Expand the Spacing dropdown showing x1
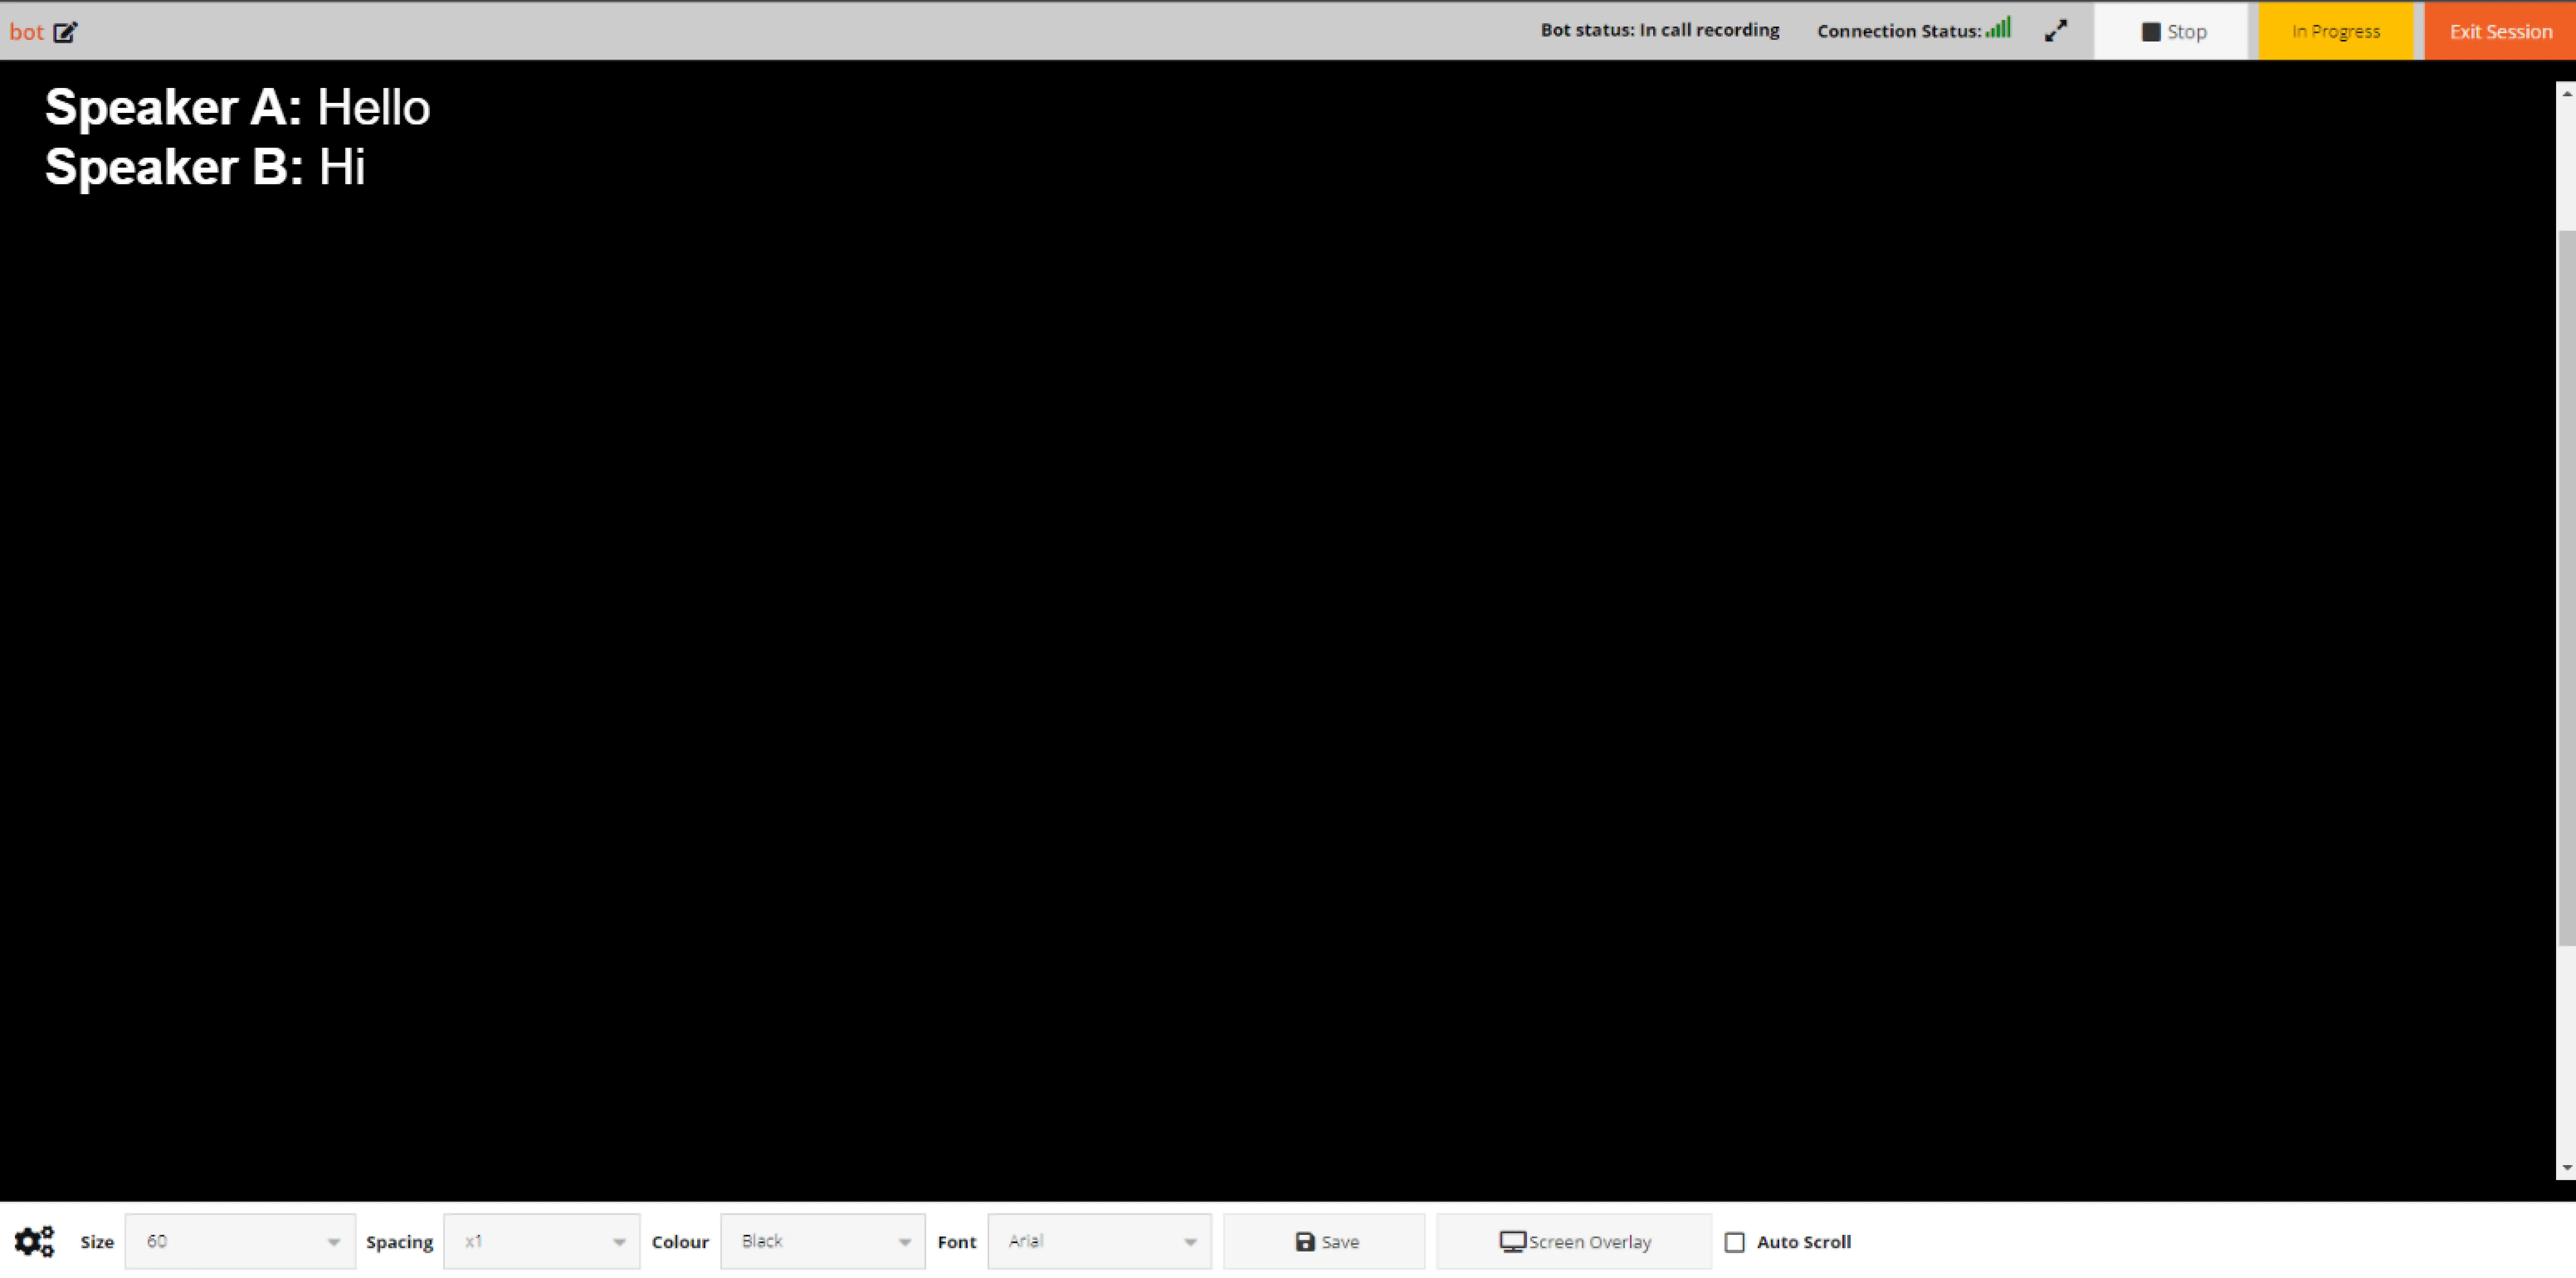2576x1278 pixels. pos(541,1241)
